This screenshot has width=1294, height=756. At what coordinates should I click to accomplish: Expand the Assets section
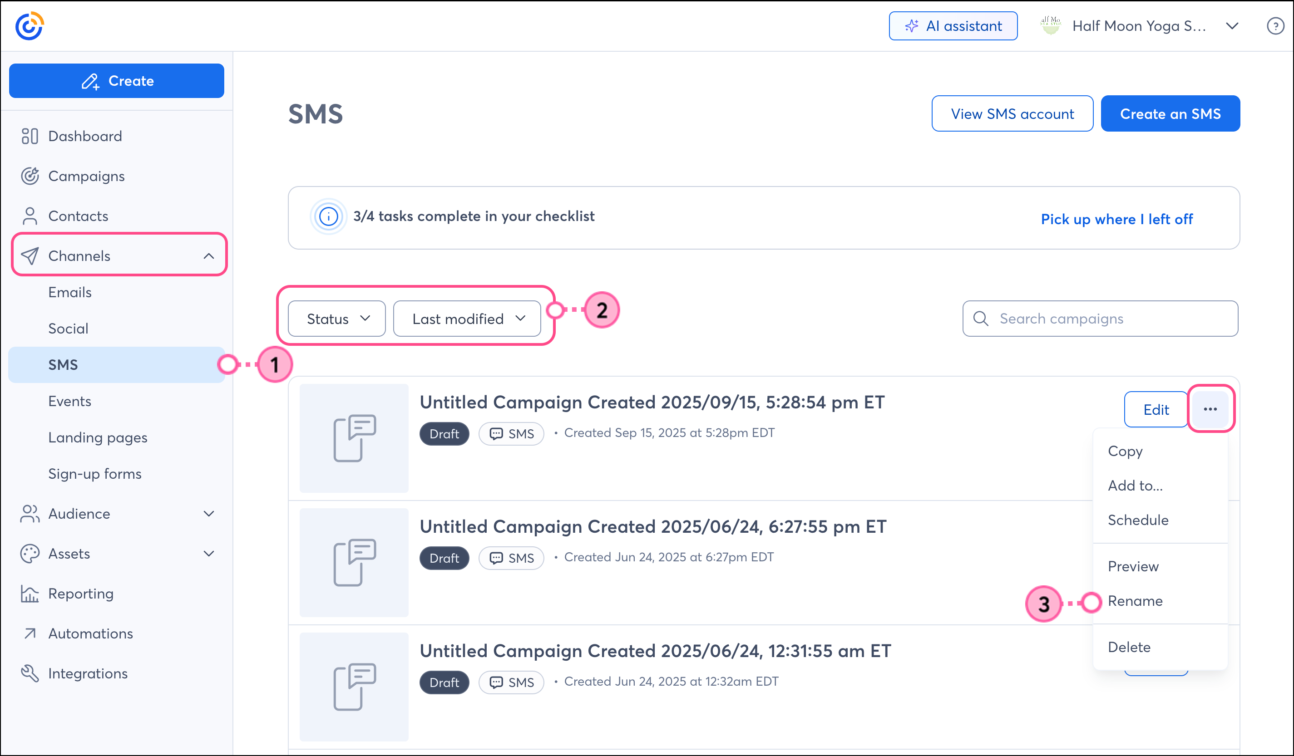tap(208, 554)
